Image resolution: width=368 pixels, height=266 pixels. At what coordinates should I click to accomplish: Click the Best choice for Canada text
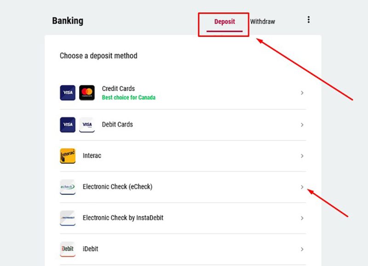click(x=128, y=98)
